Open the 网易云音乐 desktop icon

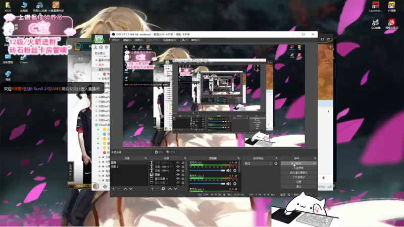[x=392, y=24]
